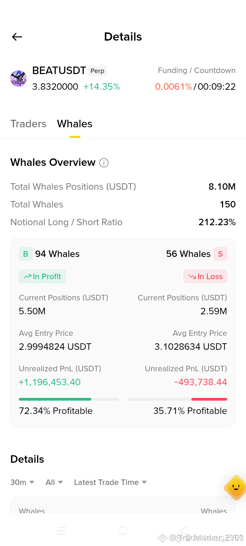Image resolution: width=246 pixels, height=546 pixels.
Task: Tap the funding rate 0.0061% value
Action: 174,87
